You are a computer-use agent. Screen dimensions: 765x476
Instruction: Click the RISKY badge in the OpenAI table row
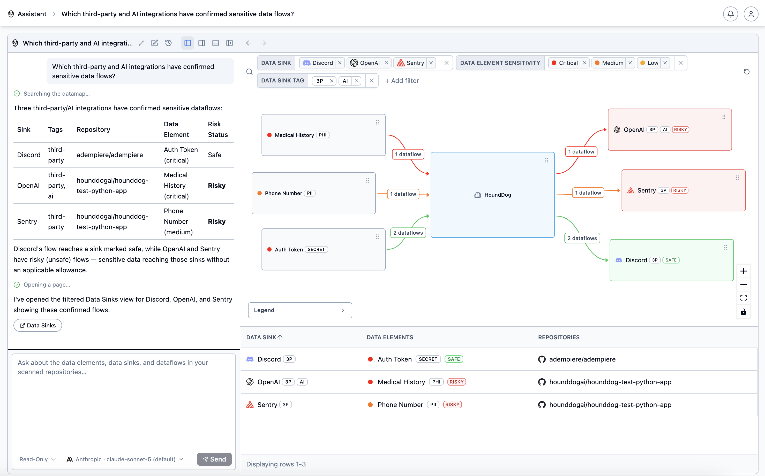(456, 382)
